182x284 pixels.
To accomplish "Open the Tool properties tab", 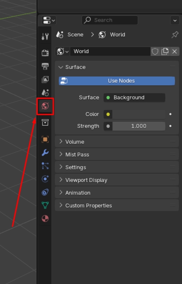I will (45, 36).
